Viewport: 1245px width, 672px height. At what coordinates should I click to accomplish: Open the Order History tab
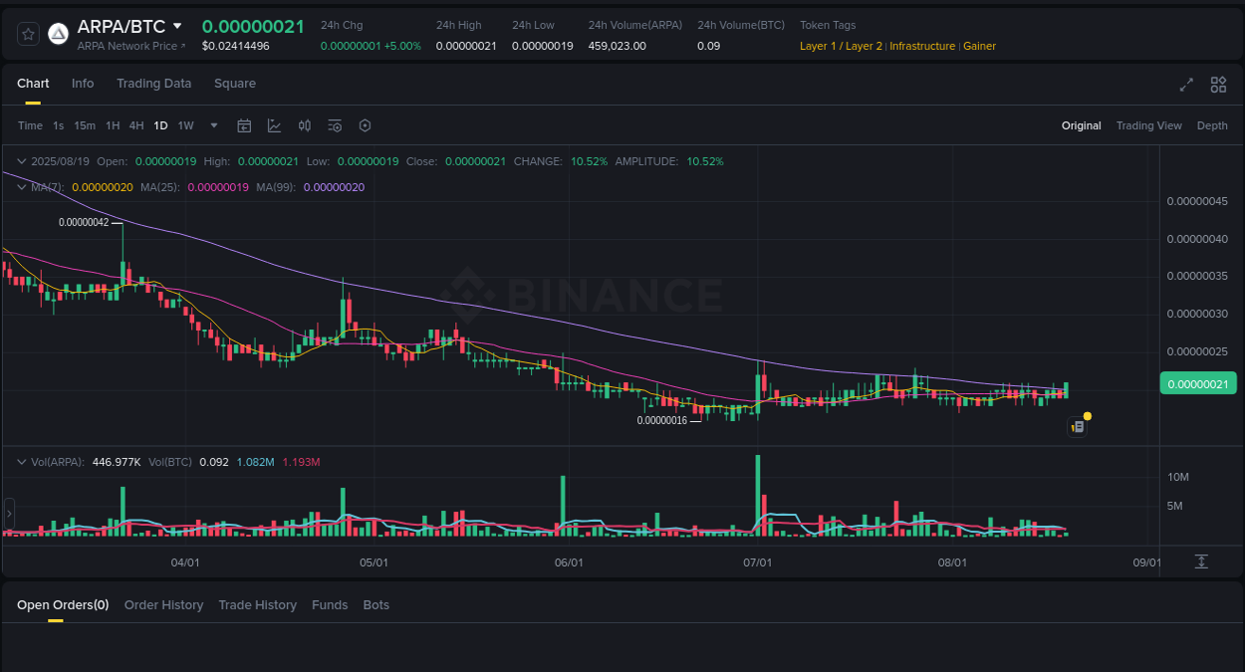(163, 604)
